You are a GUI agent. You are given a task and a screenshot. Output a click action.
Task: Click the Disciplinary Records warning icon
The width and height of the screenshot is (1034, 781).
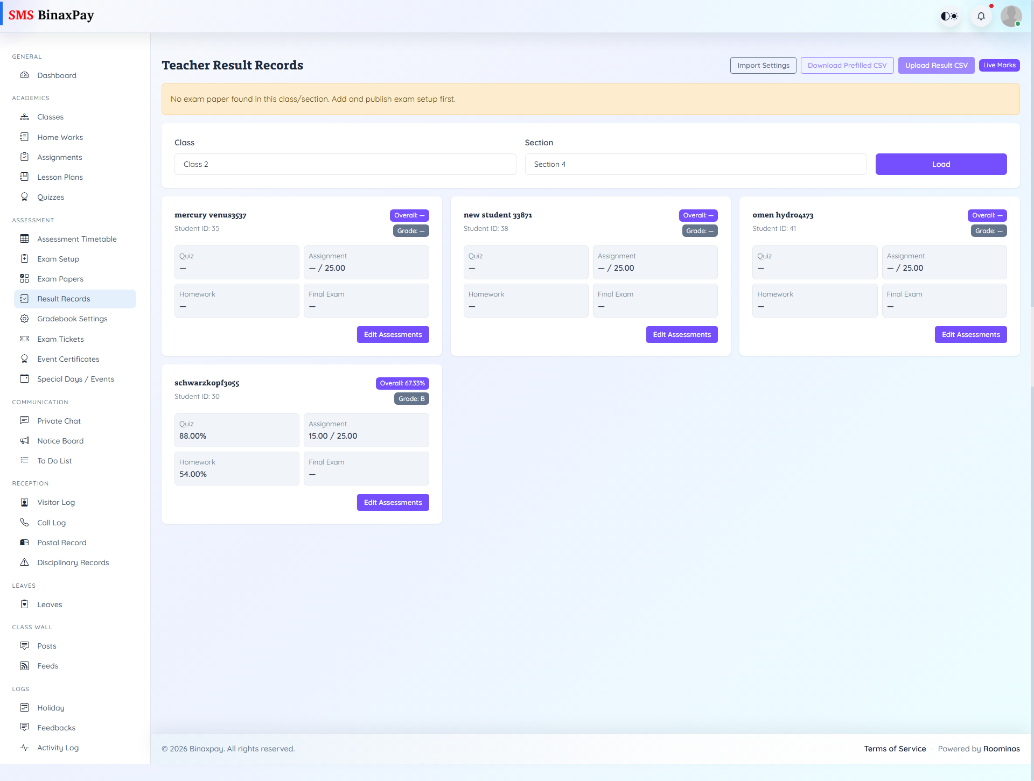[x=24, y=562]
